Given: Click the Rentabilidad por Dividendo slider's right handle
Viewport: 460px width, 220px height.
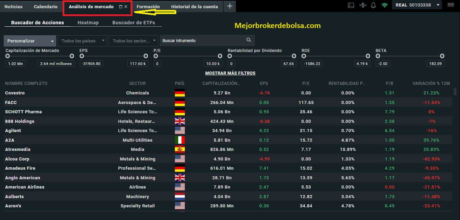Looking at the screenshot, I should tap(294, 56).
